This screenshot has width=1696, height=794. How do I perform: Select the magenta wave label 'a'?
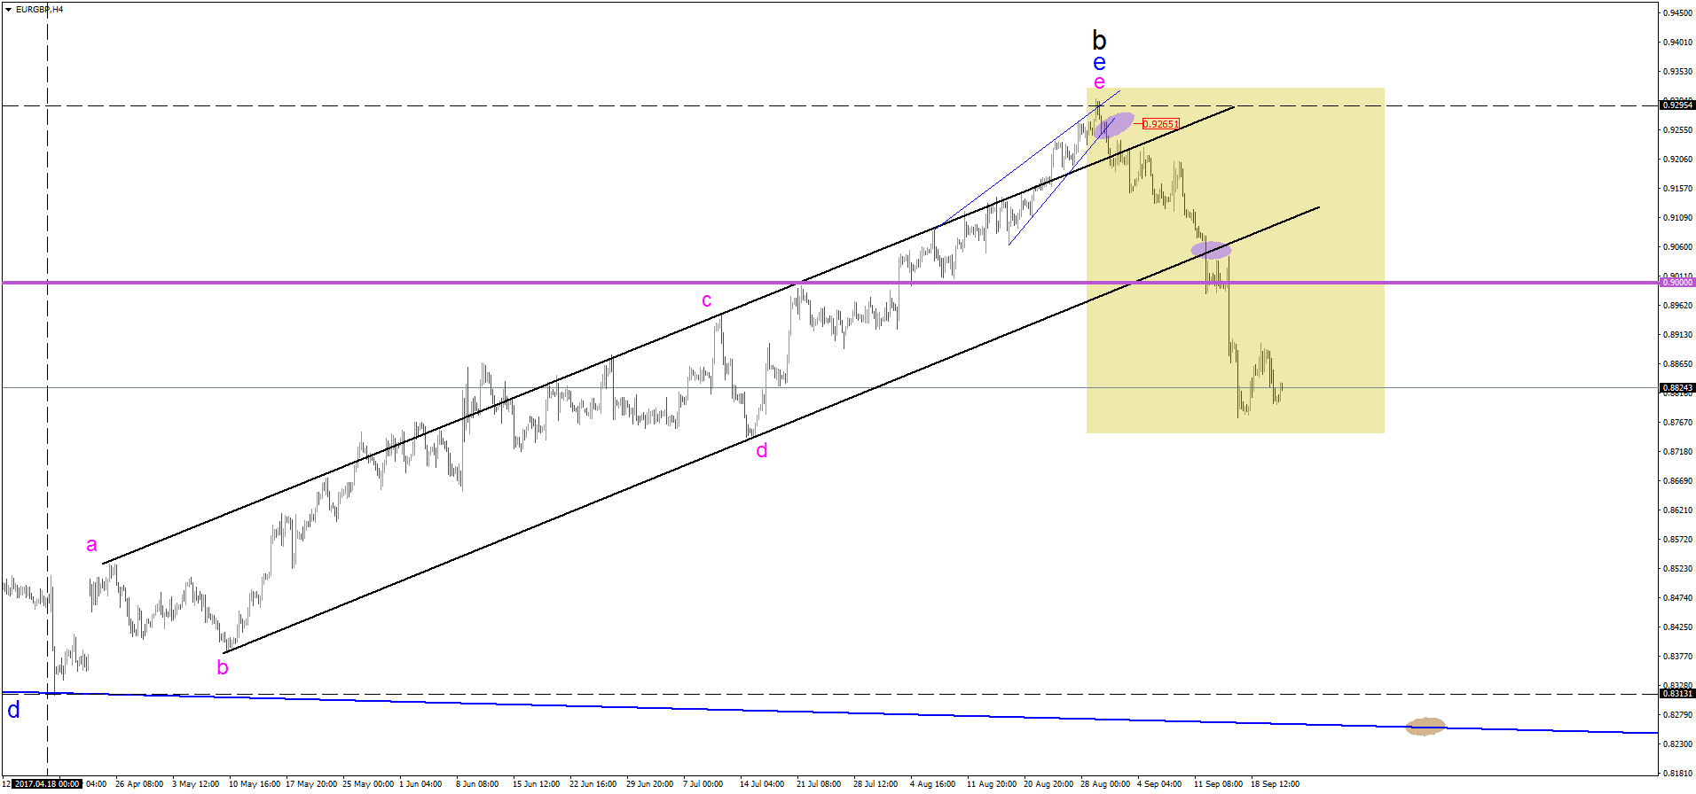point(91,545)
